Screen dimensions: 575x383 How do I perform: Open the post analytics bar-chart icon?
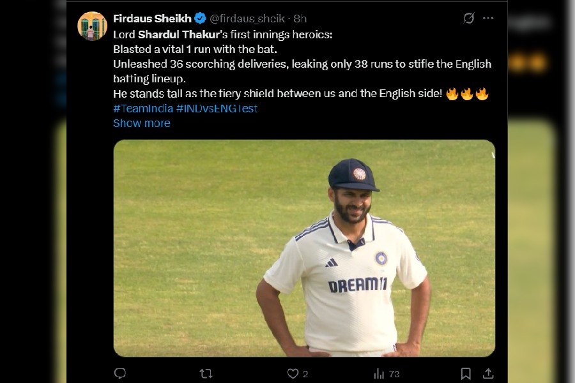pyautogui.click(x=379, y=373)
